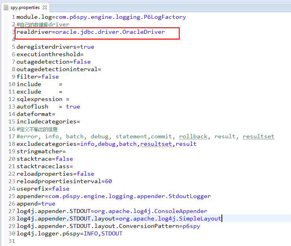Click the executionthreshold= line
This screenshot has height=246, width=291.
(x=50, y=54)
